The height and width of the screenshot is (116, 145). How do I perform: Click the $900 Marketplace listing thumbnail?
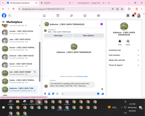(x=45, y=31)
